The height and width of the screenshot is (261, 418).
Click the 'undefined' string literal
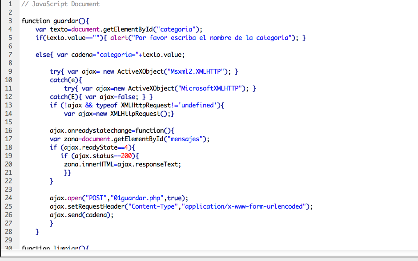[199, 105]
